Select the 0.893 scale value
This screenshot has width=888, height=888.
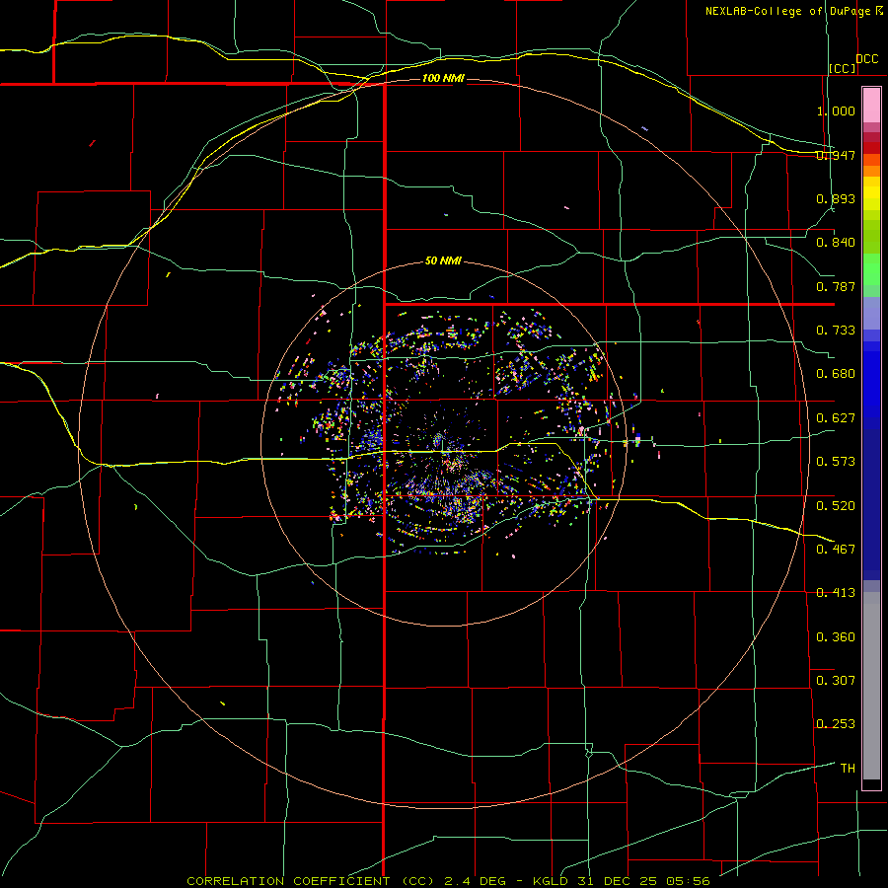(x=836, y=198)
